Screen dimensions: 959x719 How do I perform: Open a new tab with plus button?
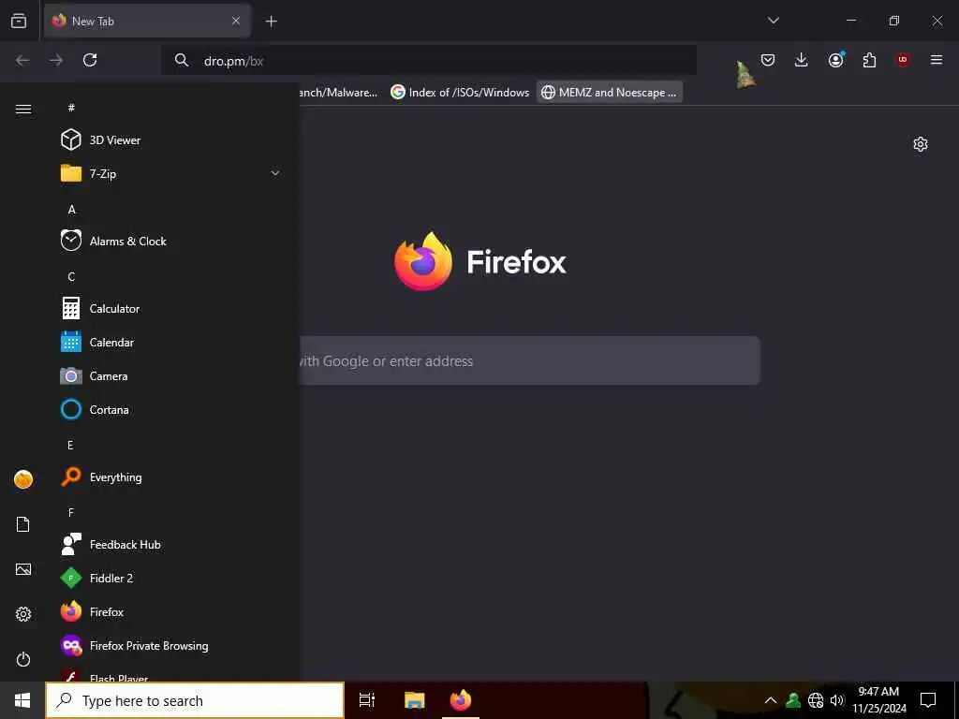pos(271,21)
